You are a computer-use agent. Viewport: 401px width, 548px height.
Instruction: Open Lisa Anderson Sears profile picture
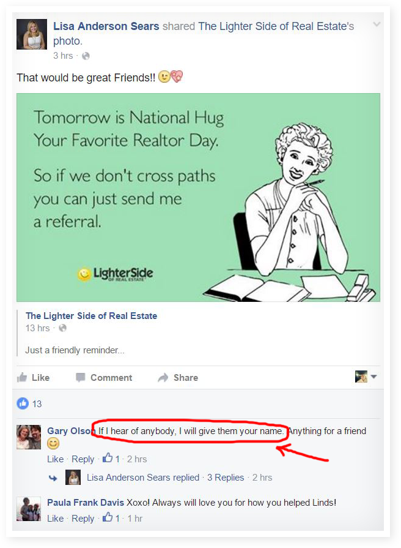(x=32, y=34)
